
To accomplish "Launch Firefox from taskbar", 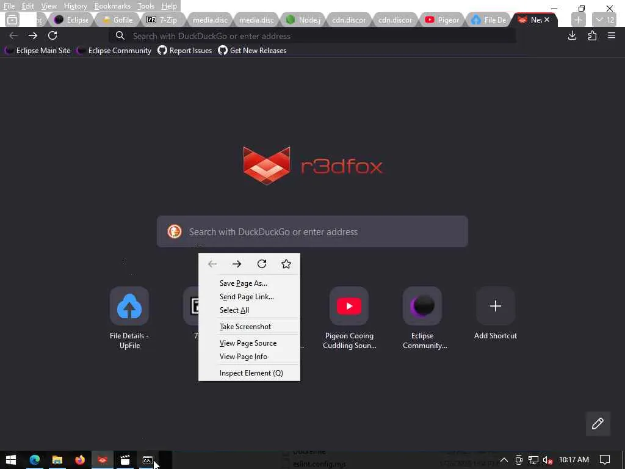I will click(80, 460).
